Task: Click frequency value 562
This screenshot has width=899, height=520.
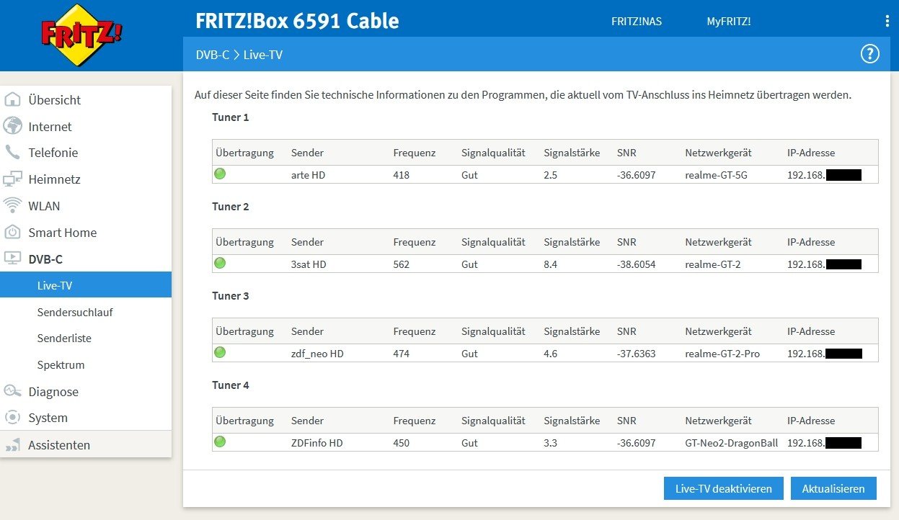Action: pyautogui.click(x=402, y=264)
